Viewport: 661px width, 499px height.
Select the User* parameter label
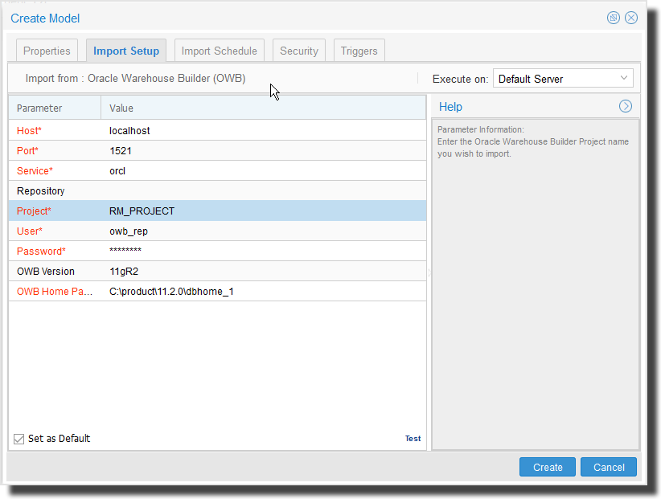coord(30,231)
